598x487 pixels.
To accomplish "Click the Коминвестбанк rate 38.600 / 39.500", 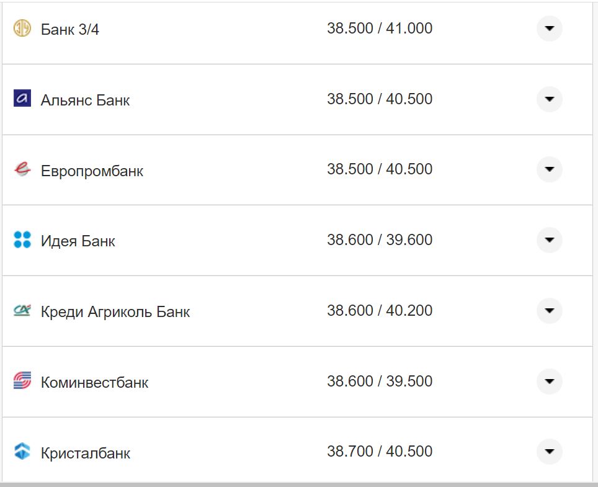I will coord(380,381).
